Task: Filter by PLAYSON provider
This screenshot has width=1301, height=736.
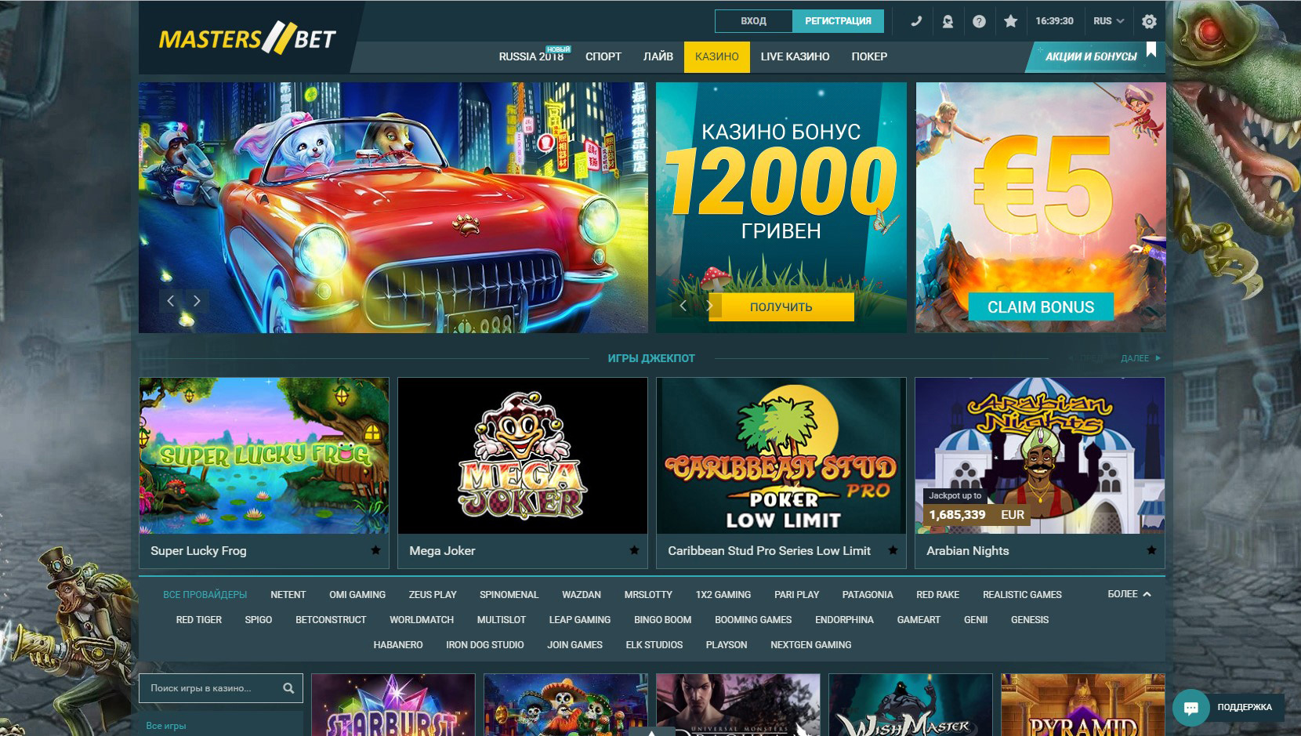Action: point(727,645)
